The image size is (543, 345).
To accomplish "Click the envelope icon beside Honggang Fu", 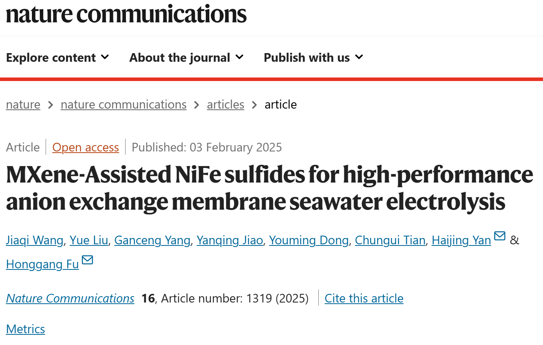I will (x=87, y=260).
